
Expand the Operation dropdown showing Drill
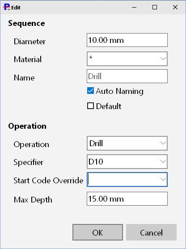click(163, 143)
